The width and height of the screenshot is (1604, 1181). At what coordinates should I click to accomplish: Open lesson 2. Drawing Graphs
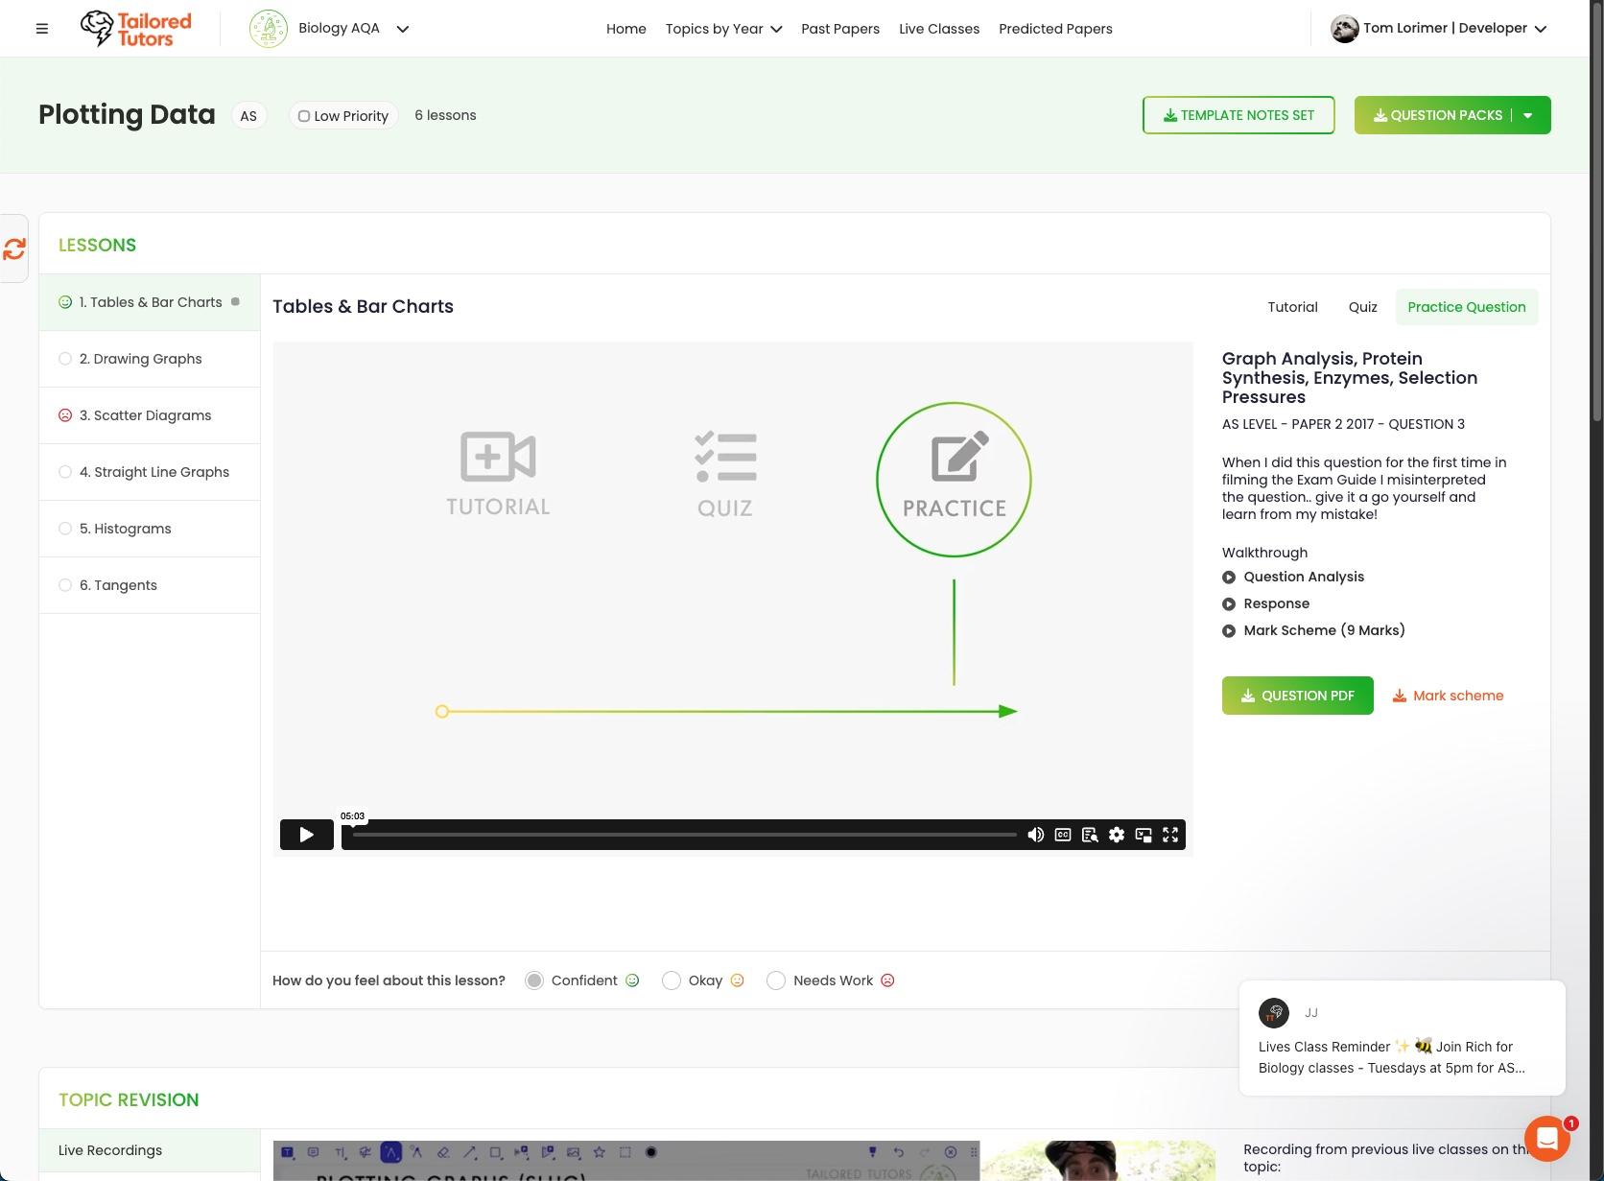click(x=150, y=359)
